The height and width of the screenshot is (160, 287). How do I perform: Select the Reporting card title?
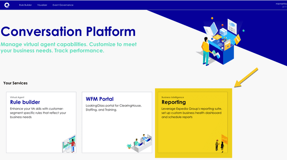tap(173, 102)
